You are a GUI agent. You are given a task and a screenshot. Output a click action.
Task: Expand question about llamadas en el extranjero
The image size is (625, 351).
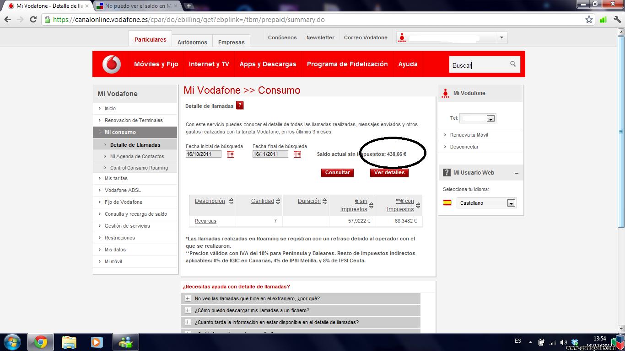click(188, 298)
